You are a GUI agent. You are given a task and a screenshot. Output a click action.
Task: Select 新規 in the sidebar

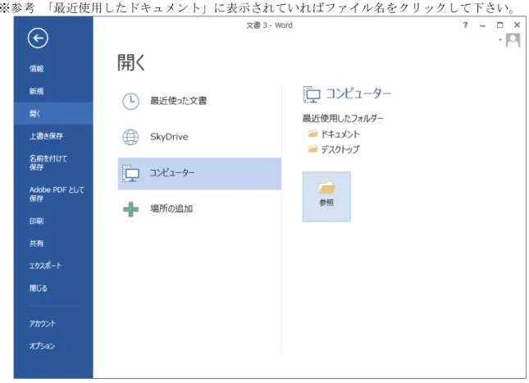click(x=36, y=91)
